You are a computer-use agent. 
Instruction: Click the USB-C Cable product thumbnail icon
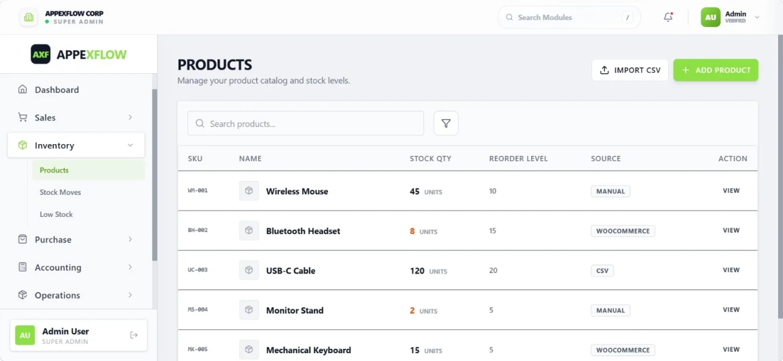point(249,270)
